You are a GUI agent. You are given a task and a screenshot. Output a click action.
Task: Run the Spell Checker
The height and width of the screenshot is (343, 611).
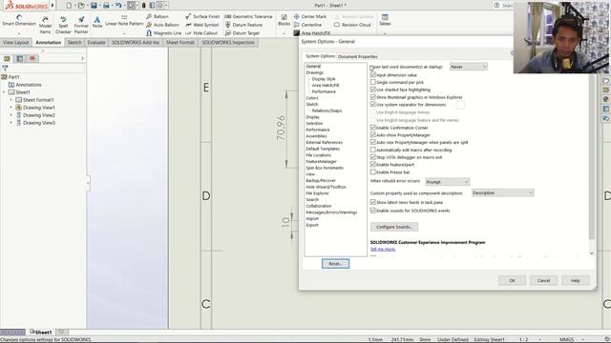click(63, 25)
